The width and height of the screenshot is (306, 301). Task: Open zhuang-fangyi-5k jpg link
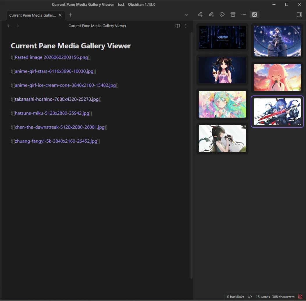(56, 141)
